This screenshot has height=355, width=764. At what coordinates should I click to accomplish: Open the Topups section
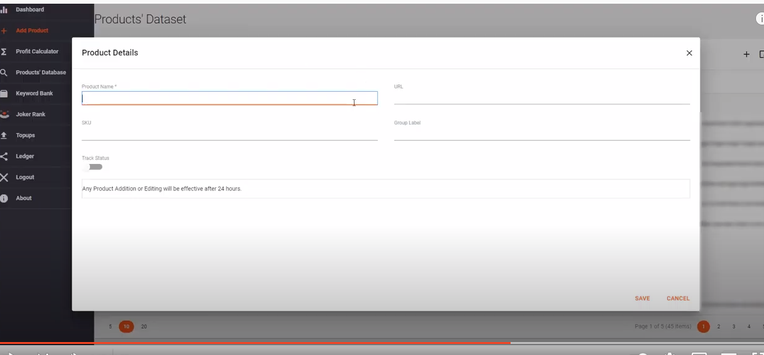(25, 136)
